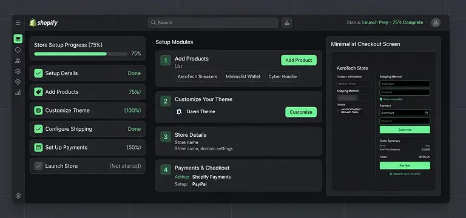The width and height of the screenshot is (466, 218).
Task: Click the Add Product button
Action: pos(299,60)
